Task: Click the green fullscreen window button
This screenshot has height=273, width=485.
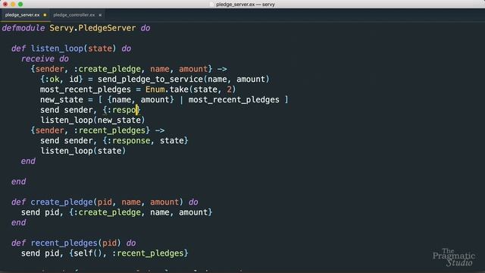Action: tap(20, 4)
